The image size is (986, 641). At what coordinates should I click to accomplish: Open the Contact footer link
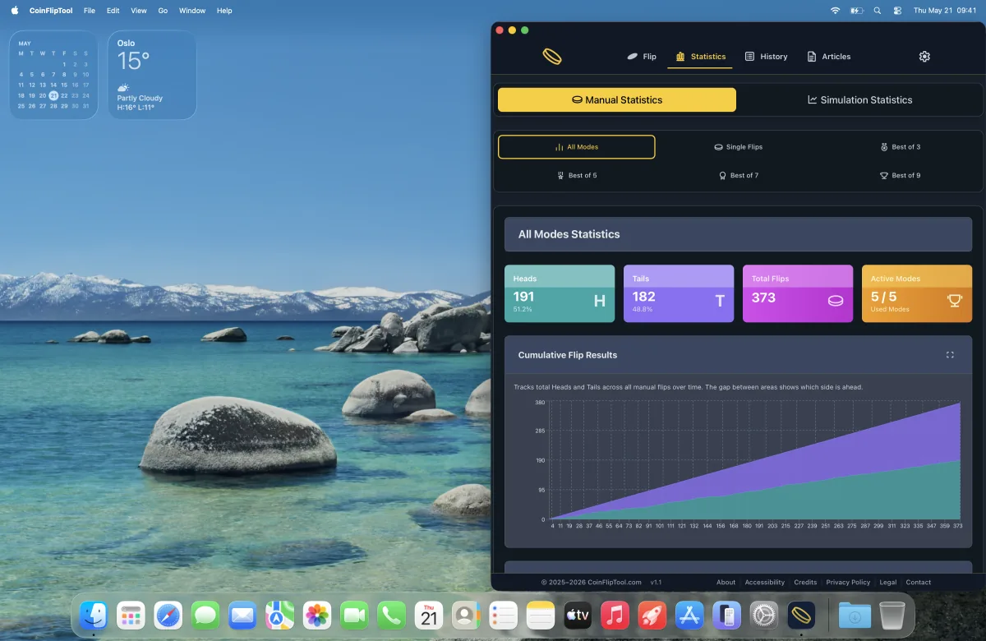[x=918, y=583]
